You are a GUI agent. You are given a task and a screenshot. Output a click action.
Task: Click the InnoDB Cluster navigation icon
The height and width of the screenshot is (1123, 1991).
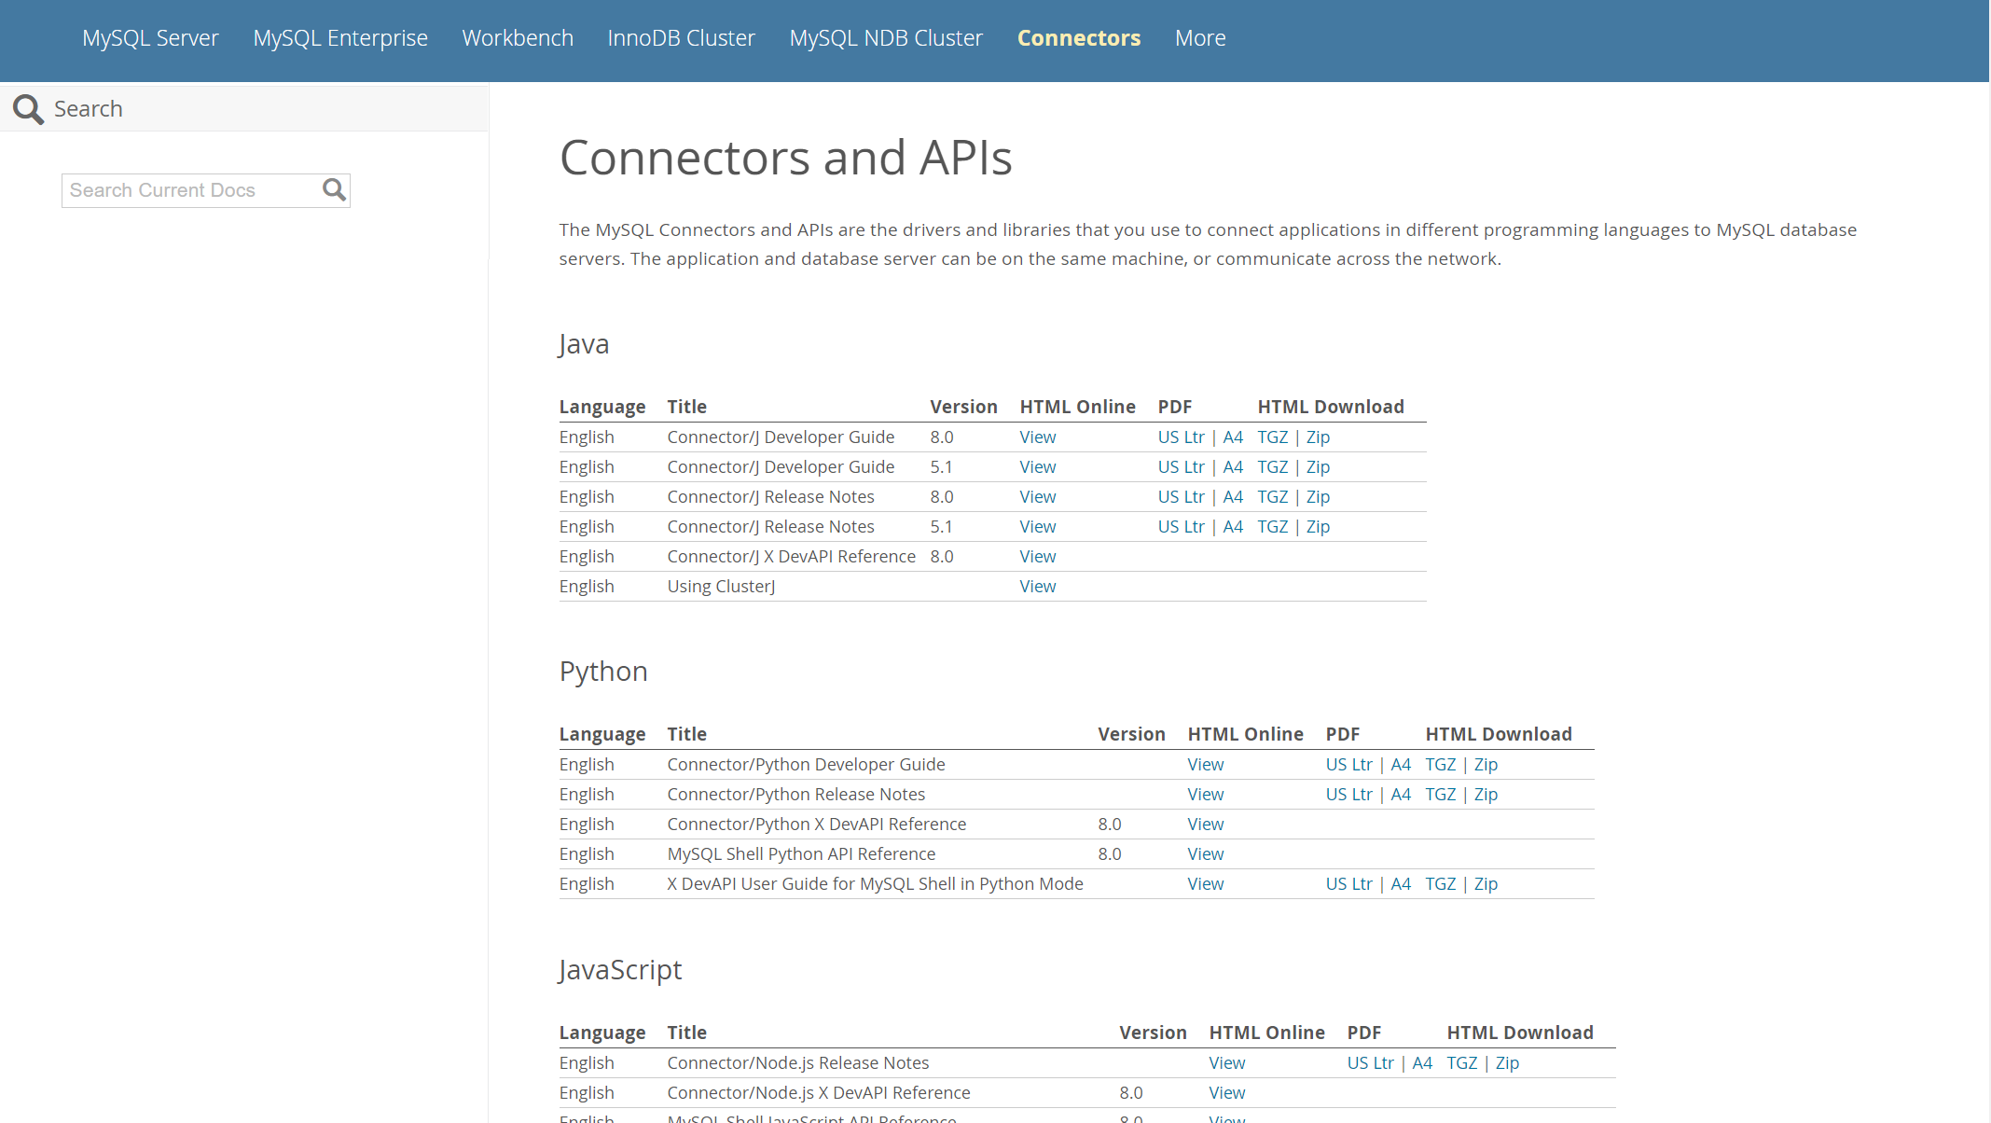(681, 37)
